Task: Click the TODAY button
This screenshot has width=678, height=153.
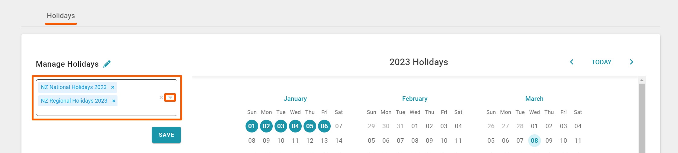Action: [601, 62]
